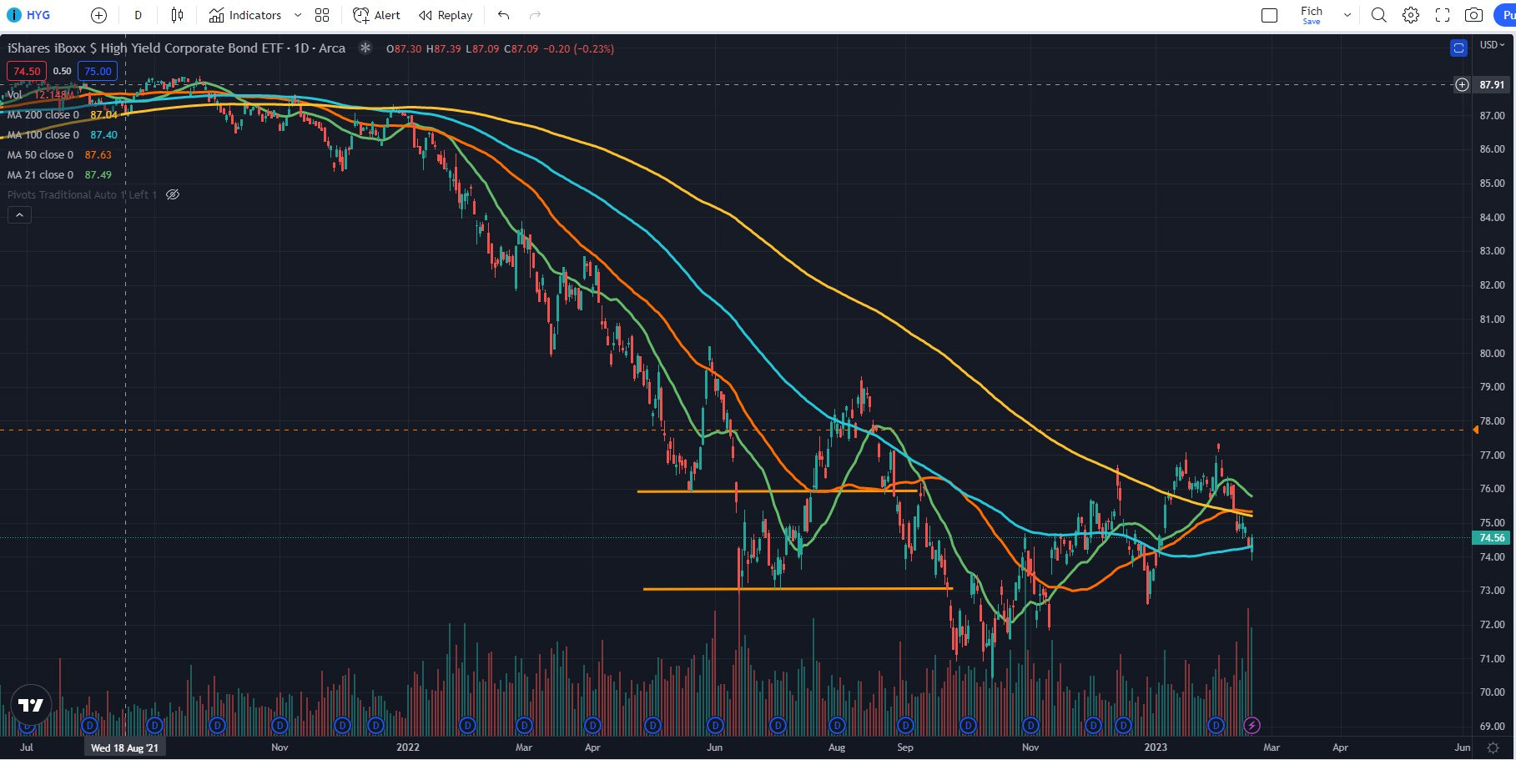The width and height of the screenshot is (1516, 760).
Task: Click the TradingView logo
Action: [30, 705]
